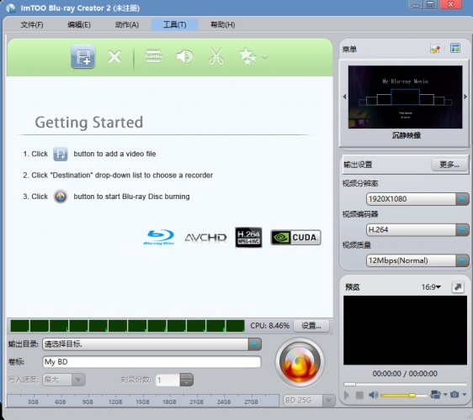Click the preview Play button
This screenshot has height=420, width=473.
(x=347, y=395)
